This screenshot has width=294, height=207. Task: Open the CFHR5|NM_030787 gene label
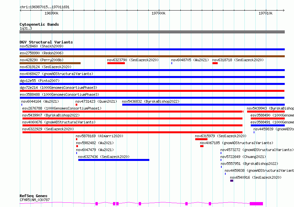(35, 200)
